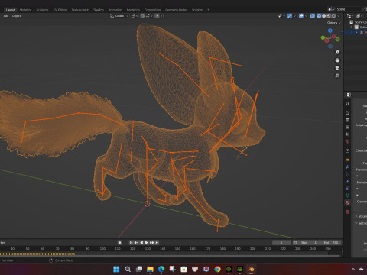Select material preview shading
Viewport: 367px width, 275px height.
coord(329,16)
